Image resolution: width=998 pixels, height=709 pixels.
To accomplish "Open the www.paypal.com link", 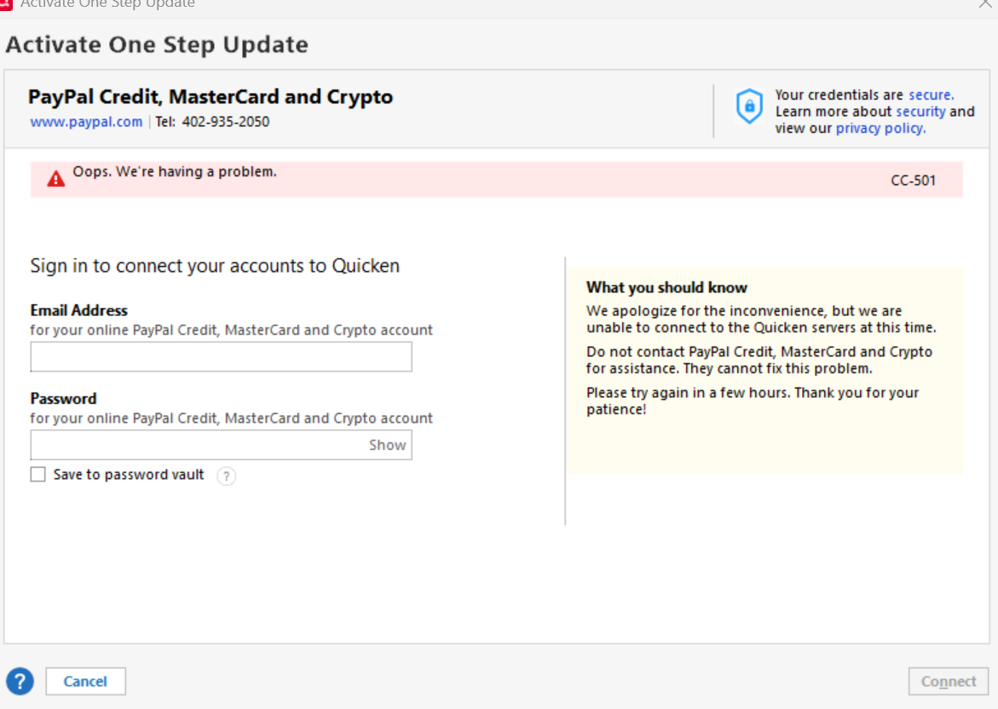I will pos(87,122).
